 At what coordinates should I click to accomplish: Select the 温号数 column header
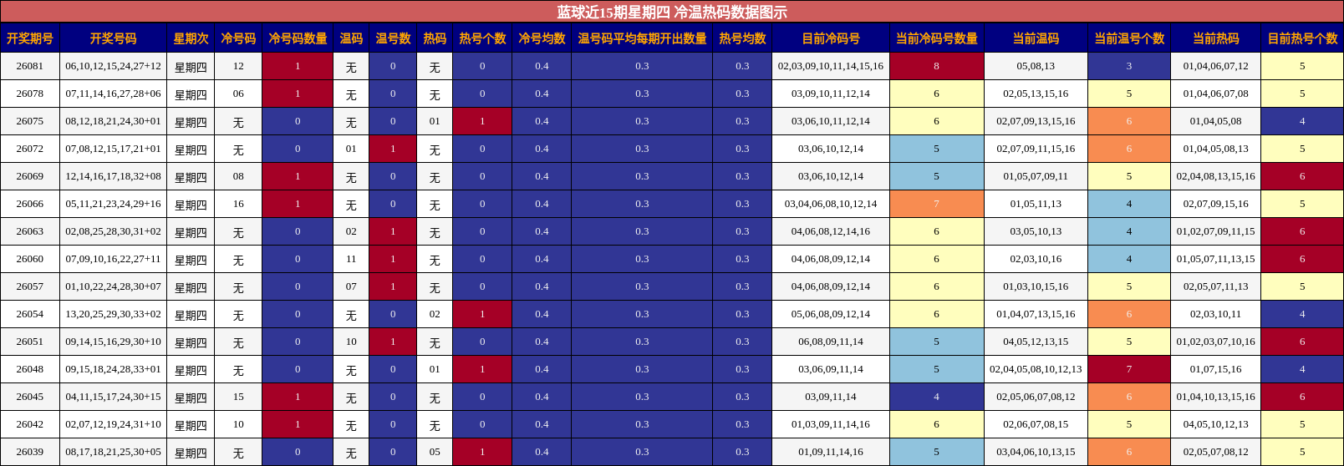pyautogui.click(x=393, y=38)
